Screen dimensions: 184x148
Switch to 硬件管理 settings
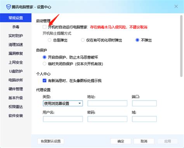coord(16,89)
